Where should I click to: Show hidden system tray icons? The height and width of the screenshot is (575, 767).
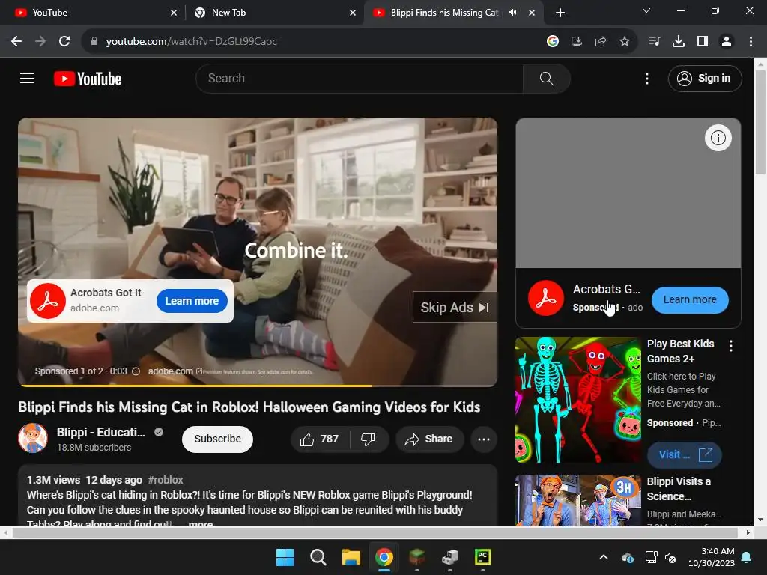[x=604, y=557]
